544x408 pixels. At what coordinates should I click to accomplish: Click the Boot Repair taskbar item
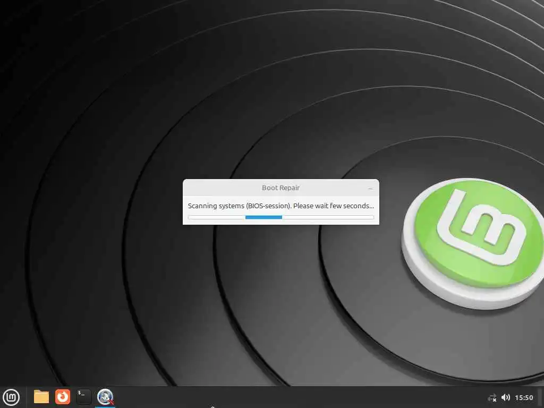(x=105, y=397)
